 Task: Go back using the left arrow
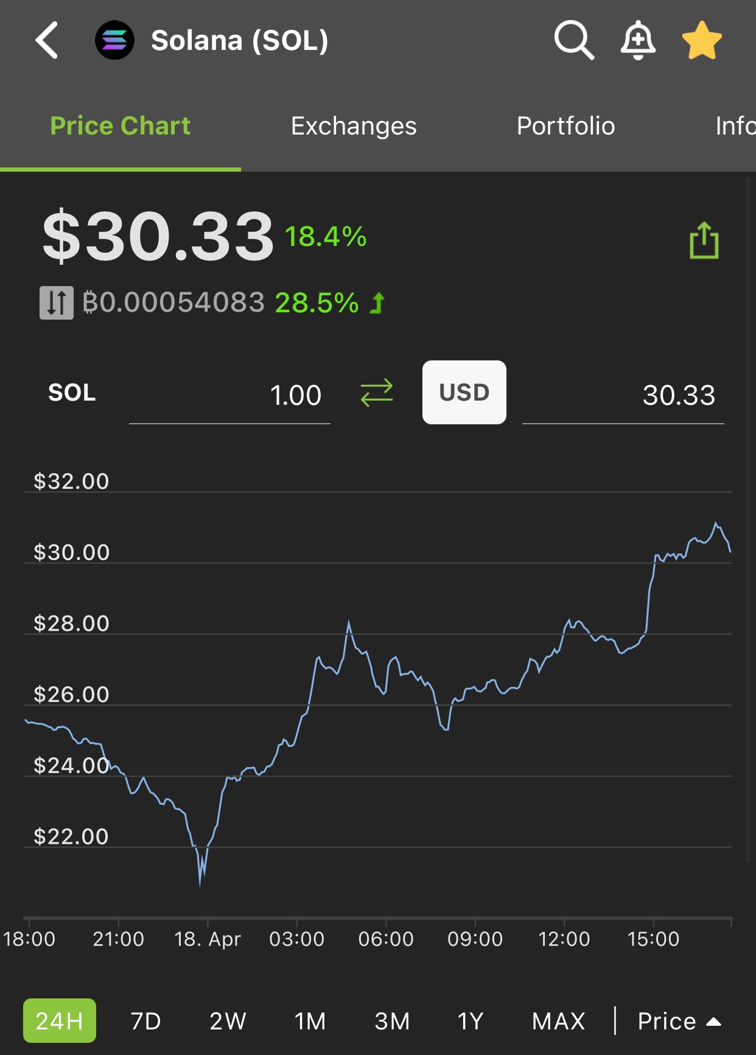tap(47, 40)
